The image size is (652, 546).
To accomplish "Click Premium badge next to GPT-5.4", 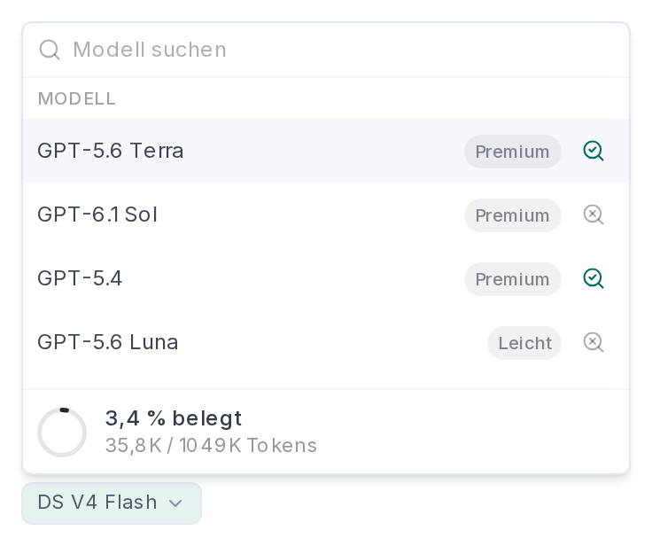I will coord(513,279).
